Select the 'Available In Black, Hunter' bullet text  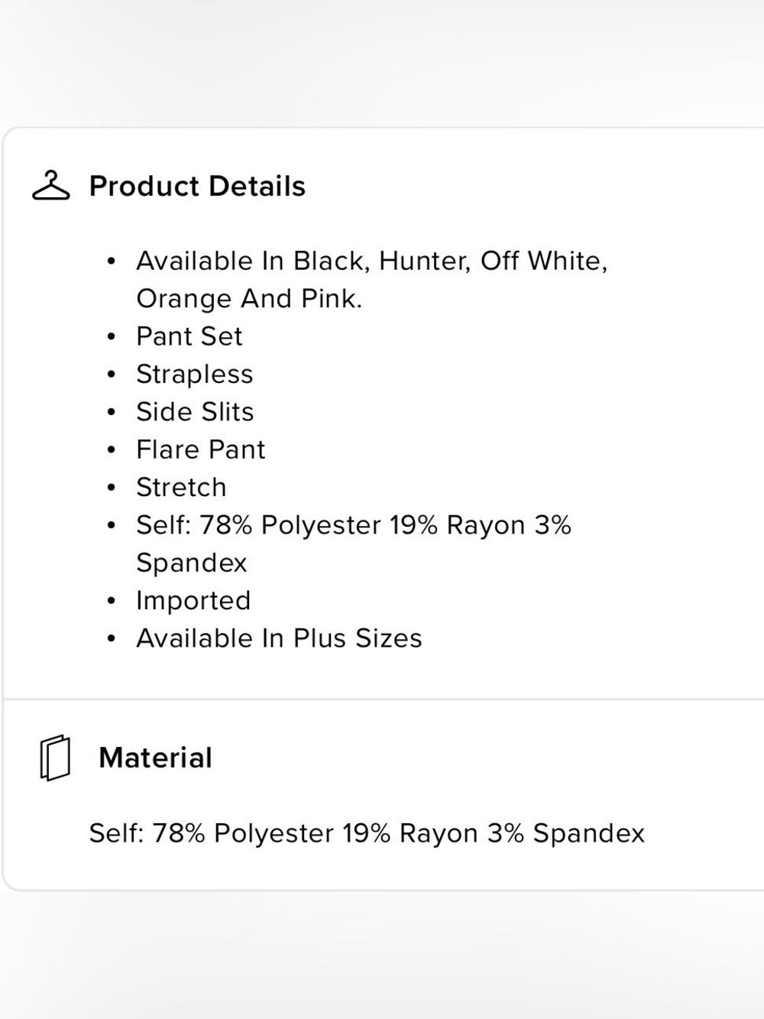[372, 261]
